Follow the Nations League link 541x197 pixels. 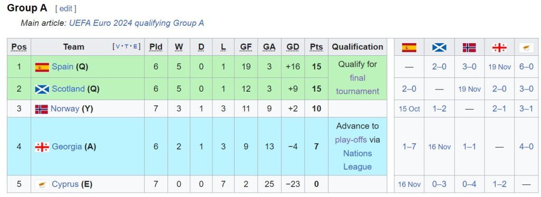pyautogui.click(x=358, y=160)
